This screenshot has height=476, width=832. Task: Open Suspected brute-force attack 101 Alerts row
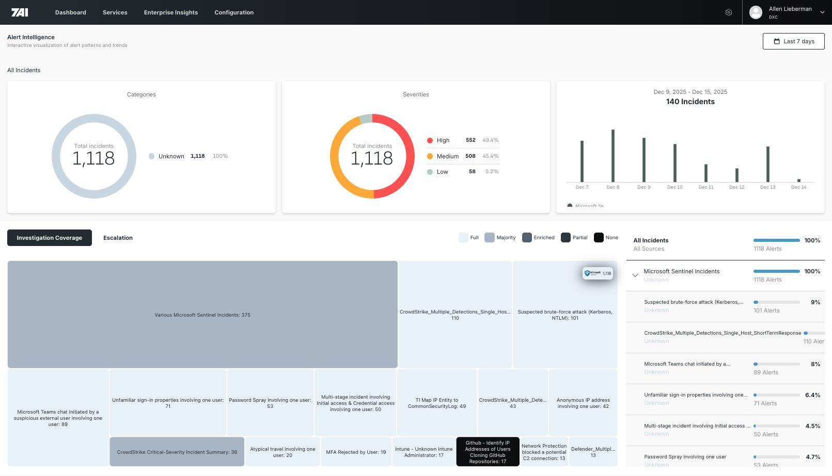(x=726, y=306)
